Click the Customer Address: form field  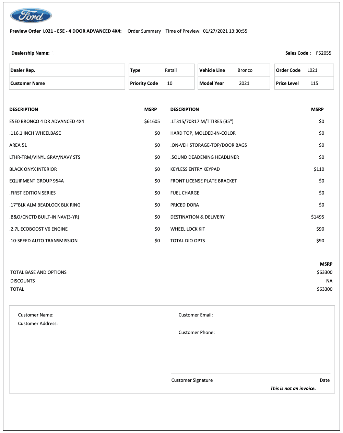(38, 323)
